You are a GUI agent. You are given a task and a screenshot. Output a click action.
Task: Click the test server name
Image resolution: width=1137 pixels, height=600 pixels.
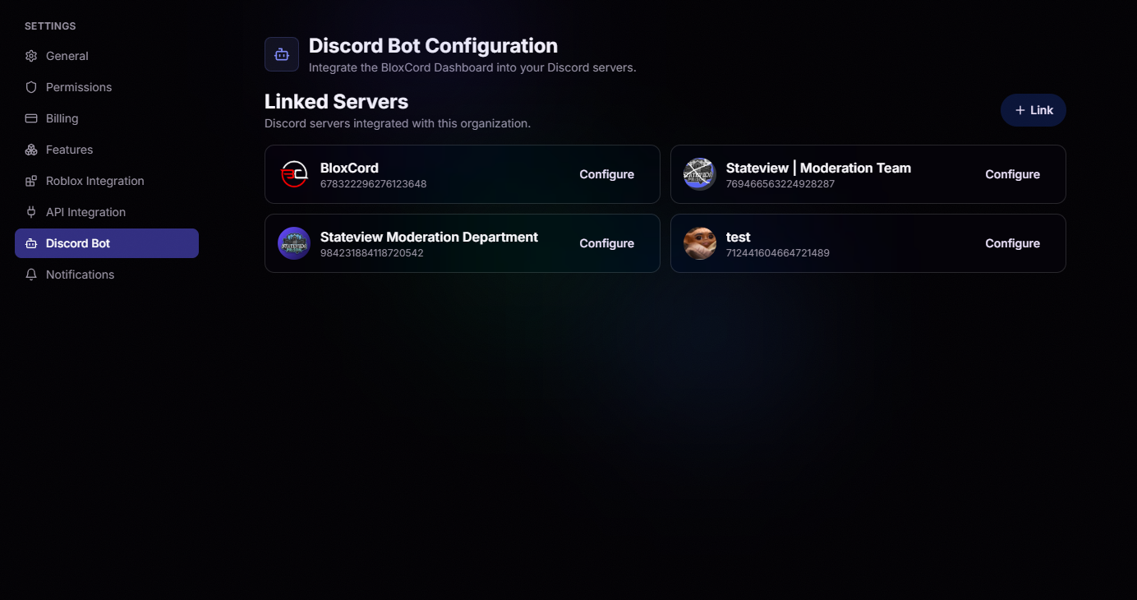click(739, 237)
